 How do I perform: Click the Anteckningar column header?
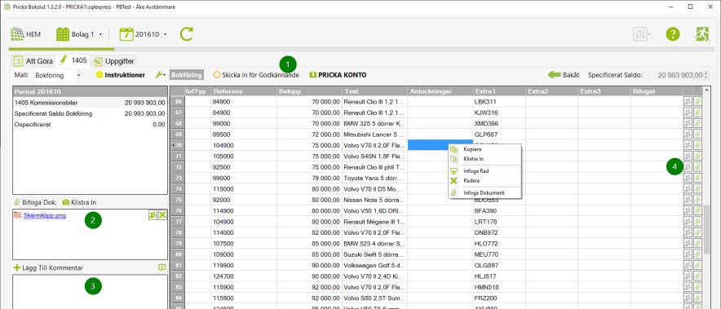pos(440,91)
